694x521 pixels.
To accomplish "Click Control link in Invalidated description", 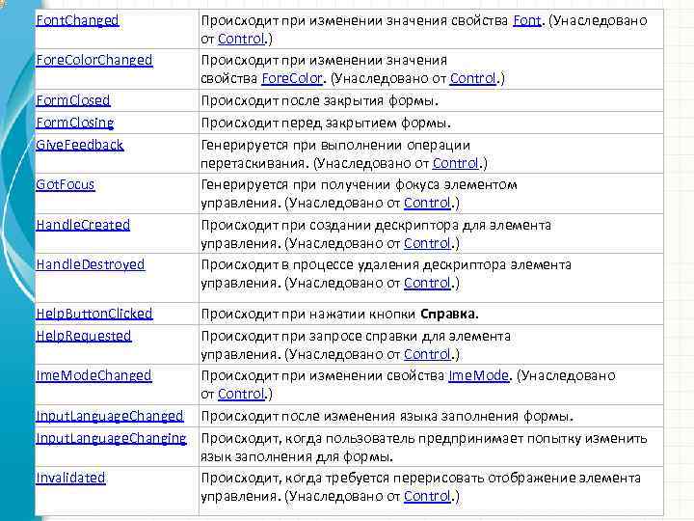I will [428, 496].
